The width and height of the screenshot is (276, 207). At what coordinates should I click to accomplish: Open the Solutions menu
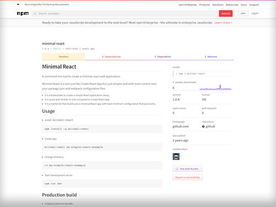coord(218,5)
